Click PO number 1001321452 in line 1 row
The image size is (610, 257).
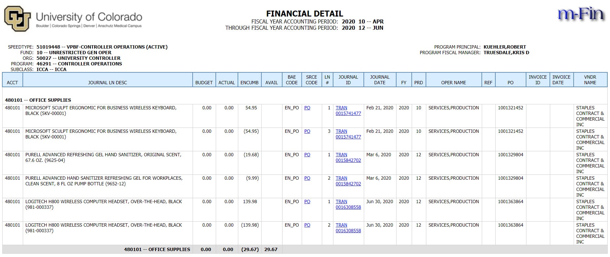pyautogui.click(x=511, y=108)
